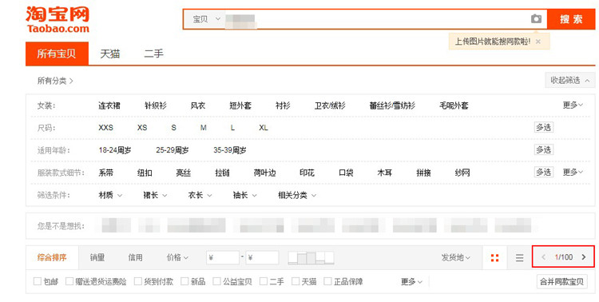Screen dimensions: 599x302
Task: Expand 更多 in the 服装款式细节 row
Action: pyautogui.click(x=573, y=173)
